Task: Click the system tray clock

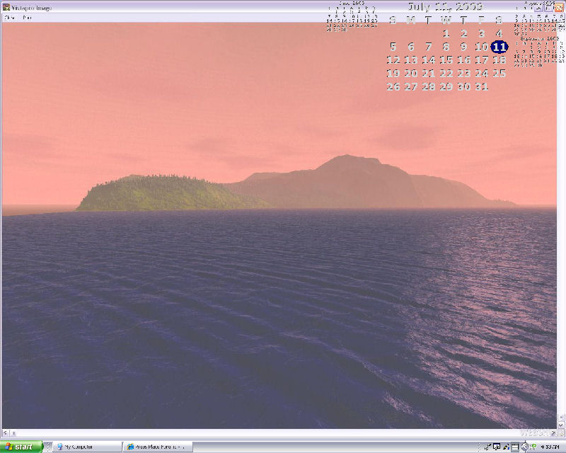Action: 549,447
